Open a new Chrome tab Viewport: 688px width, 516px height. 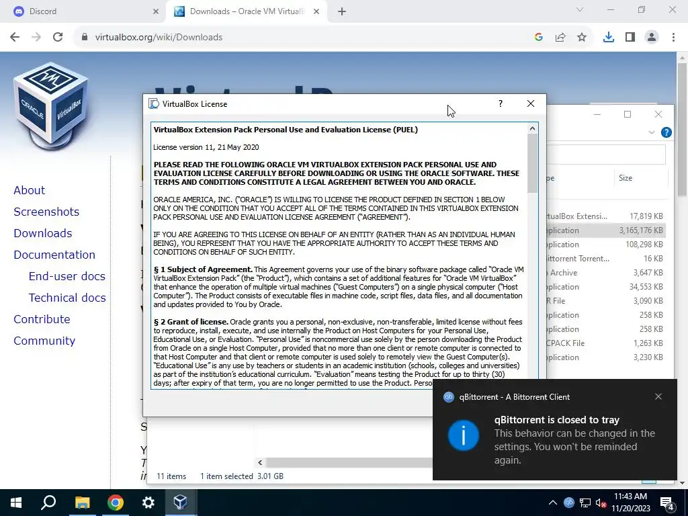(342, 11)
